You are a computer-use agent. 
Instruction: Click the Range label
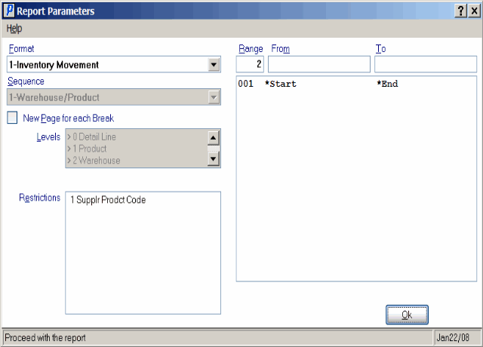(251, 48)
